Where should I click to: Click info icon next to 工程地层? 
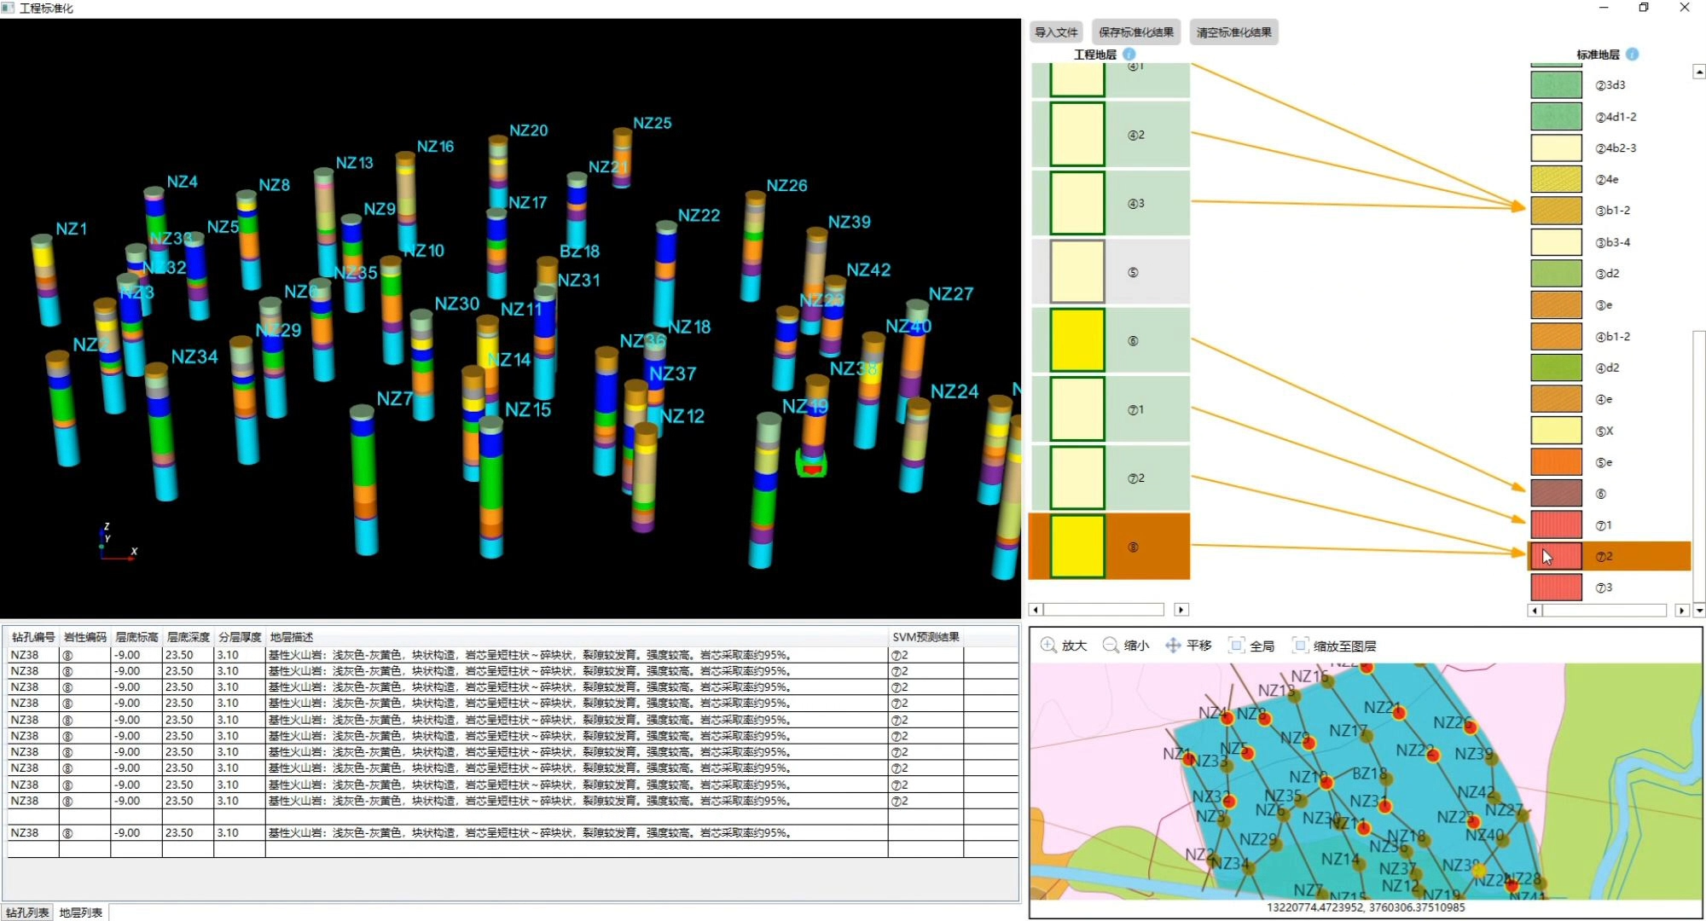(1129, 54)
